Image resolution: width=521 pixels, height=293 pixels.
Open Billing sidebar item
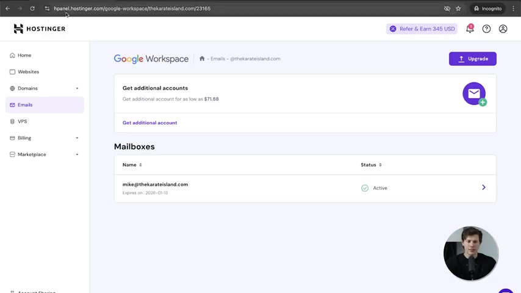pyautogui.click(x=24, y=138)
